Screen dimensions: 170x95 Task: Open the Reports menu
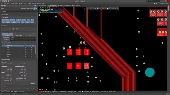pyautogui.click(x=34, y=3)
